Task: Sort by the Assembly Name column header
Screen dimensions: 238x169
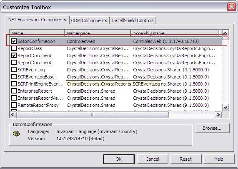Action: coord(175,33)
